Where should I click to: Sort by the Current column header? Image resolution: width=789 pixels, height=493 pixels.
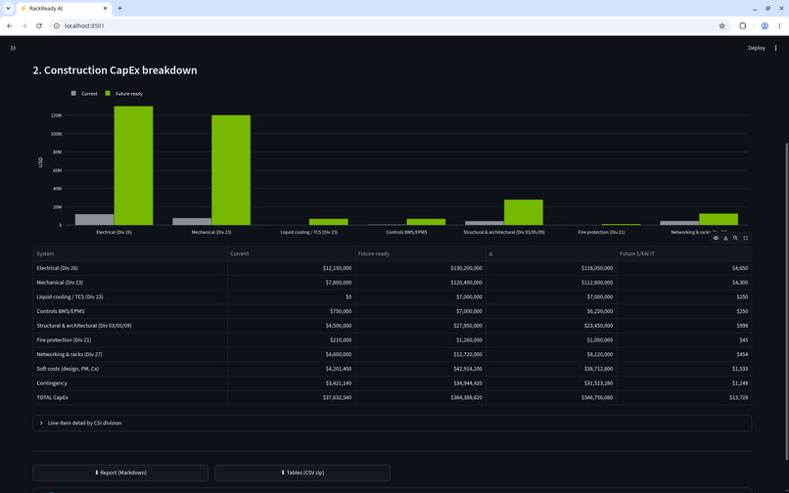coord(292,253)
